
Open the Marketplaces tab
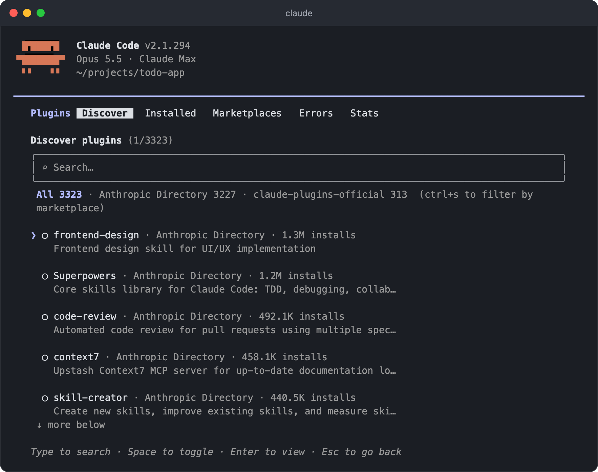(x=247, y=113)
